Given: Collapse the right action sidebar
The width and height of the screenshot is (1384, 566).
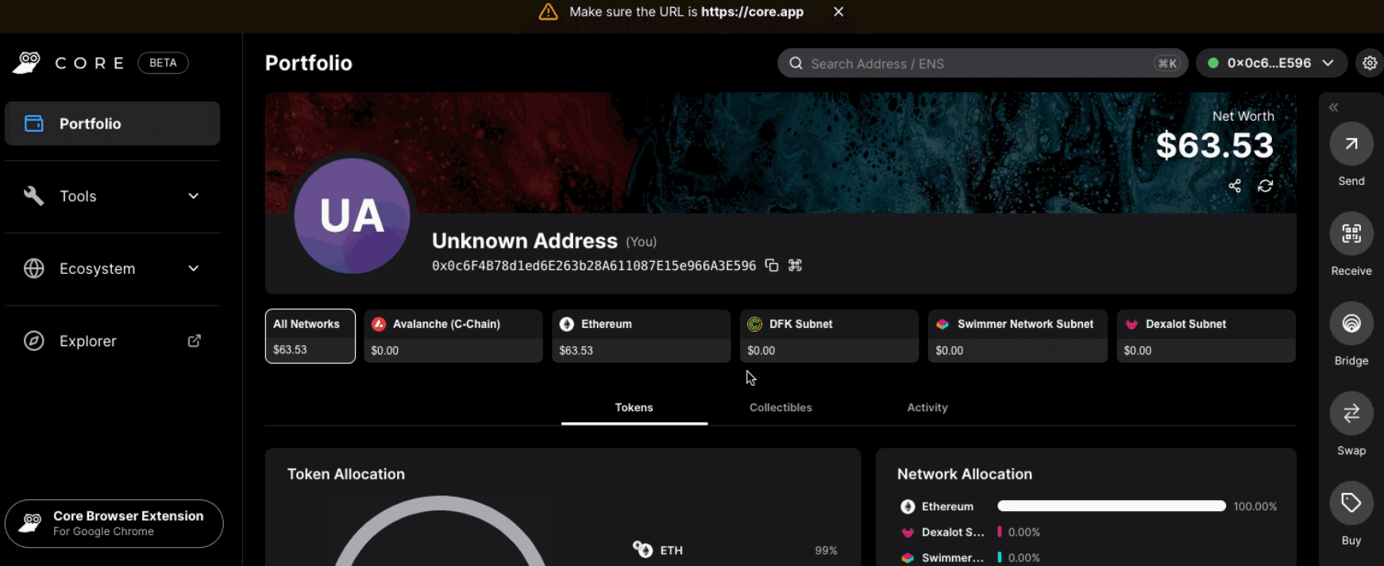Looking at the screenshot, I should tap(1334, 107).
